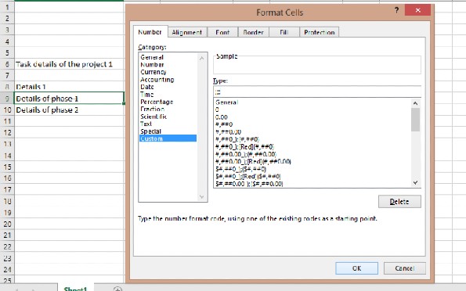Click in the Type format code field

(x=317, y=92)
